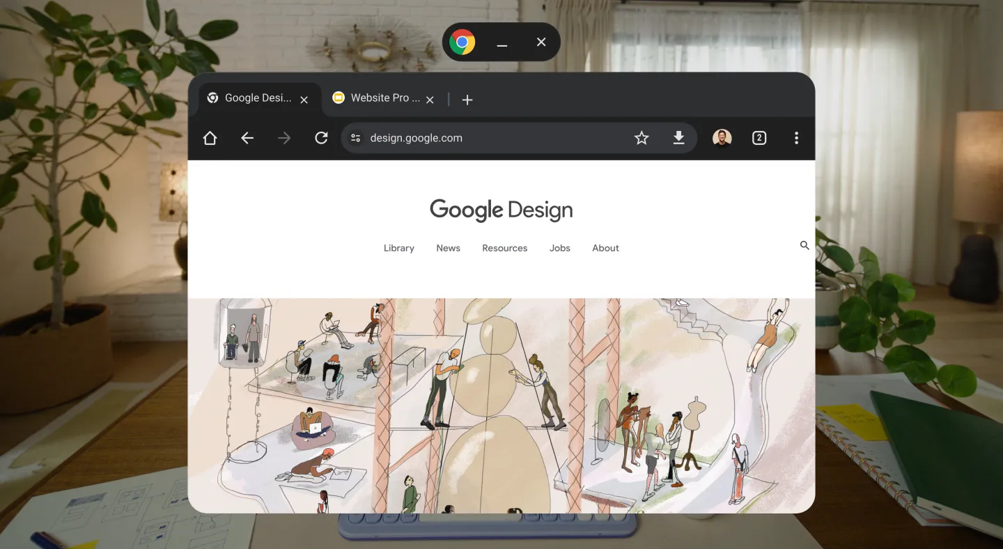Navigate back with the back arrow
Viewport: 1003px width, 549px height.
(247, 138)
